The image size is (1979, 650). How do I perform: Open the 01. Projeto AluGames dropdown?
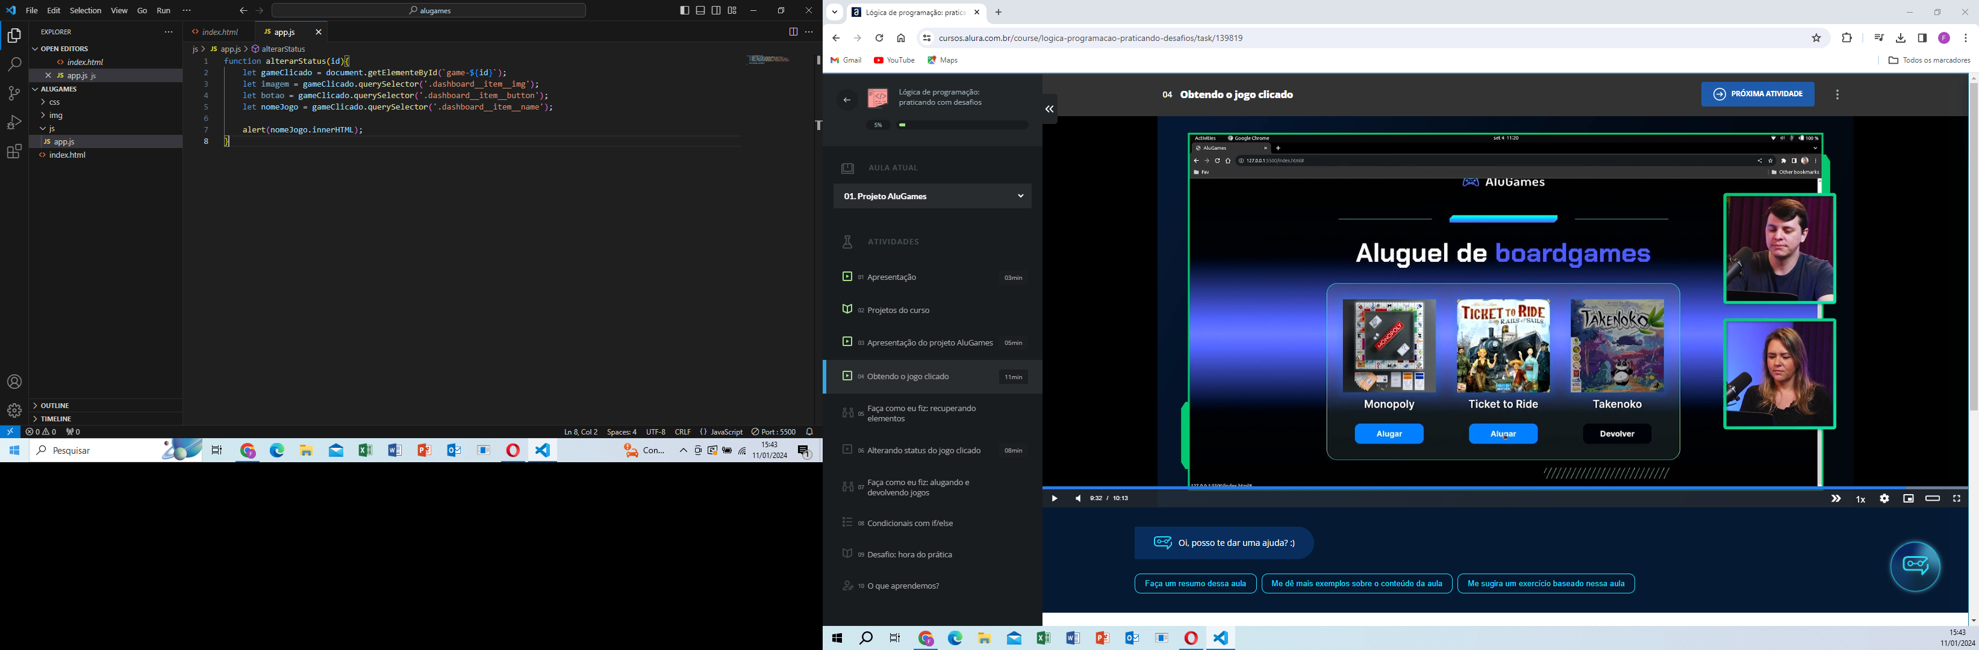click(932, 196)
